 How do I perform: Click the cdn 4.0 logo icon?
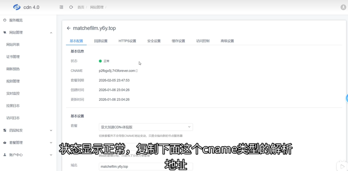17,7
